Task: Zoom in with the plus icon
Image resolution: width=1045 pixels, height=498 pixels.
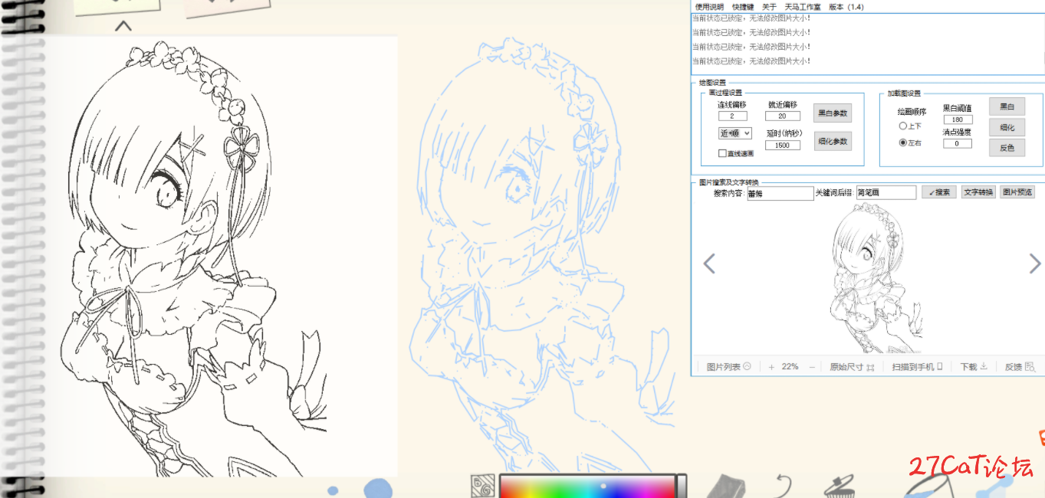Action: (771, 367)
